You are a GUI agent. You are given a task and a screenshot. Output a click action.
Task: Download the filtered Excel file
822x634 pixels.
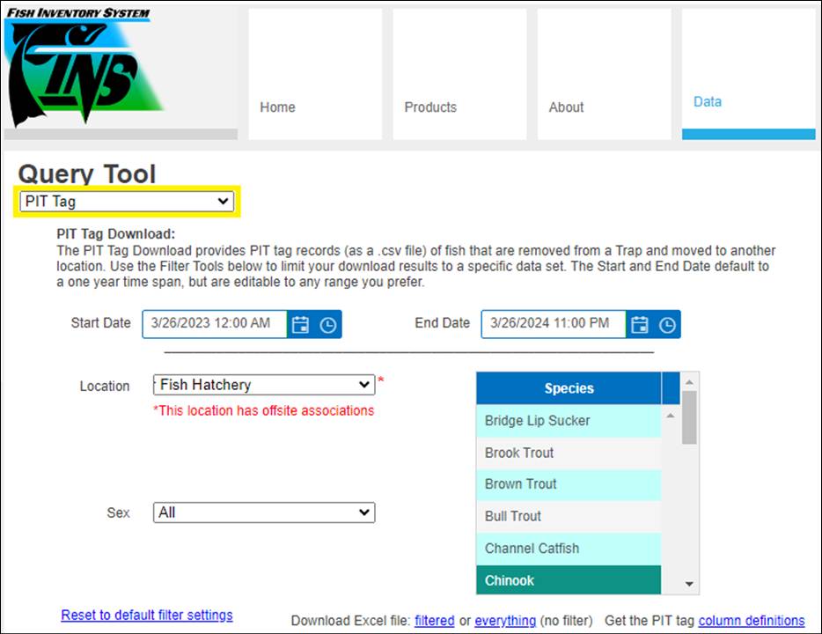[435, 621]
